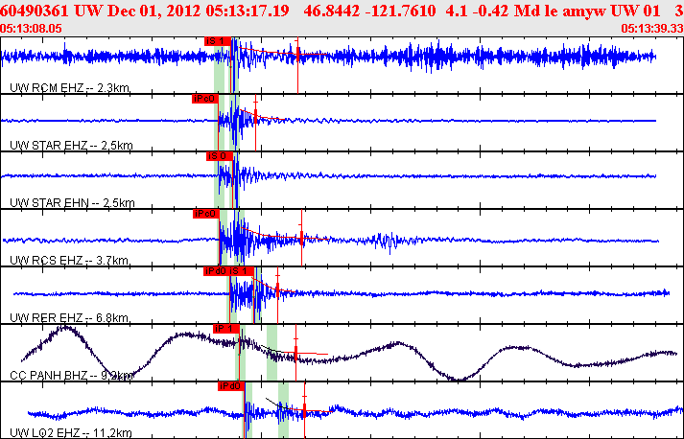Click the iPd0 pick flag on RER EHZ trace
Viewport: 684px width, 439px height.
tap(216, 271)
